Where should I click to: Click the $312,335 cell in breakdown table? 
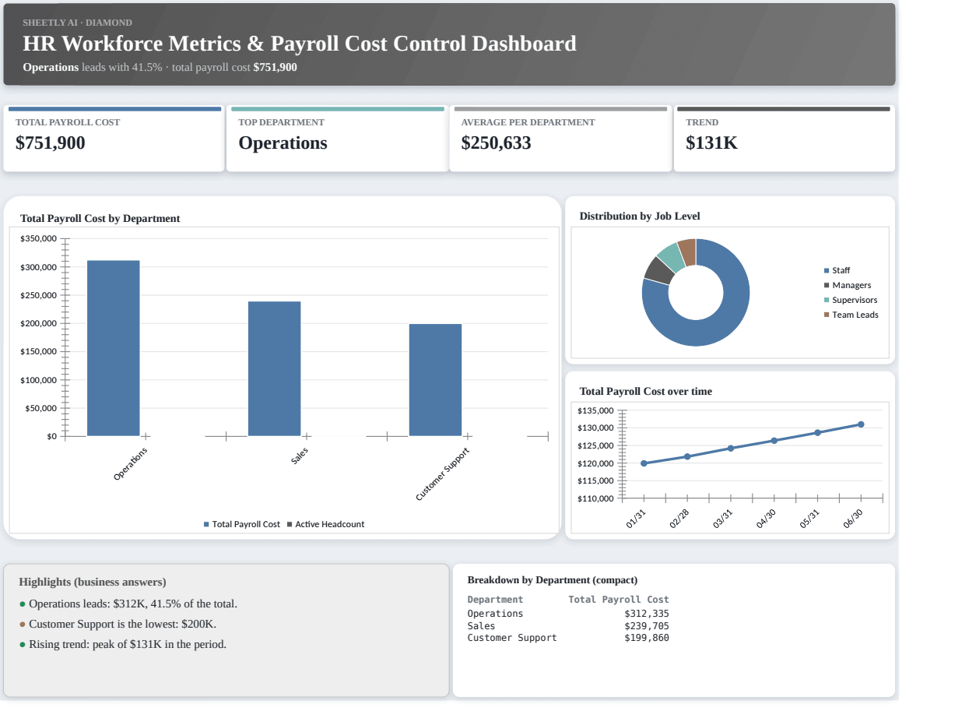[647, 614]
